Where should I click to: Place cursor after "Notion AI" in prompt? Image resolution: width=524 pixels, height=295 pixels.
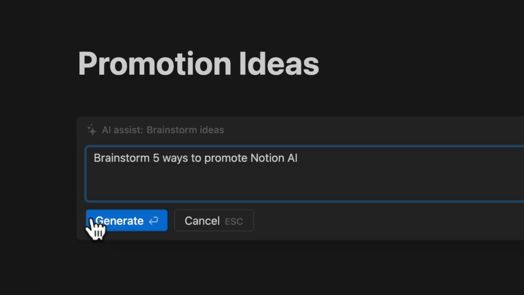pos(298,158)
